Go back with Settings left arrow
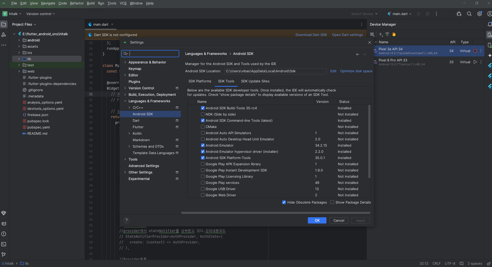This screenshot has width=492, height=267. [x=358, y=54]
